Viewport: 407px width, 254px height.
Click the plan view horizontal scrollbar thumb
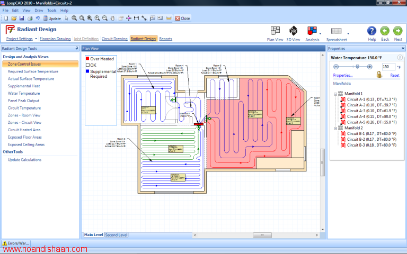coord(262,235)
